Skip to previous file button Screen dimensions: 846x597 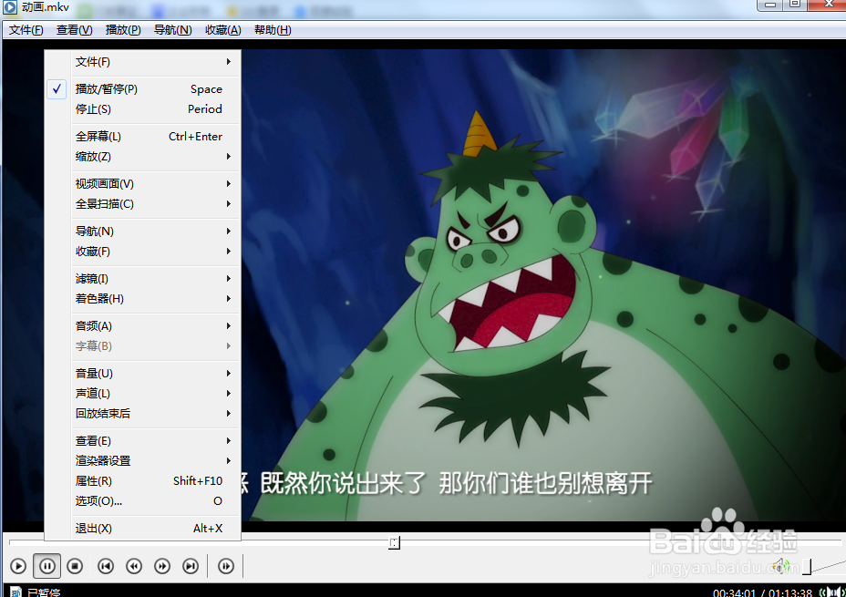click(106, 566)
